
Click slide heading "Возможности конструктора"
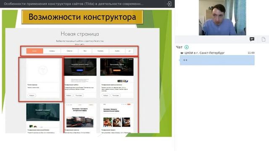point(82,17)
